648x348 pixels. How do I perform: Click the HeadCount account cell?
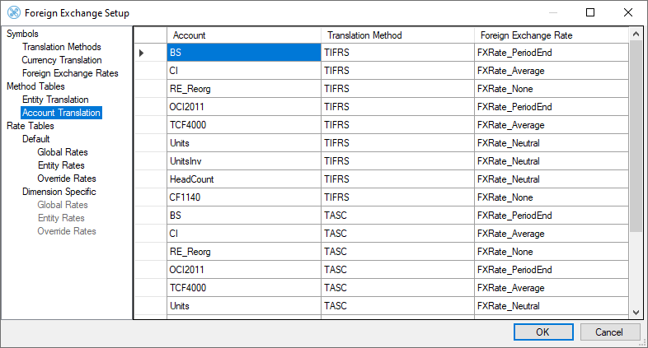[244, 179]
